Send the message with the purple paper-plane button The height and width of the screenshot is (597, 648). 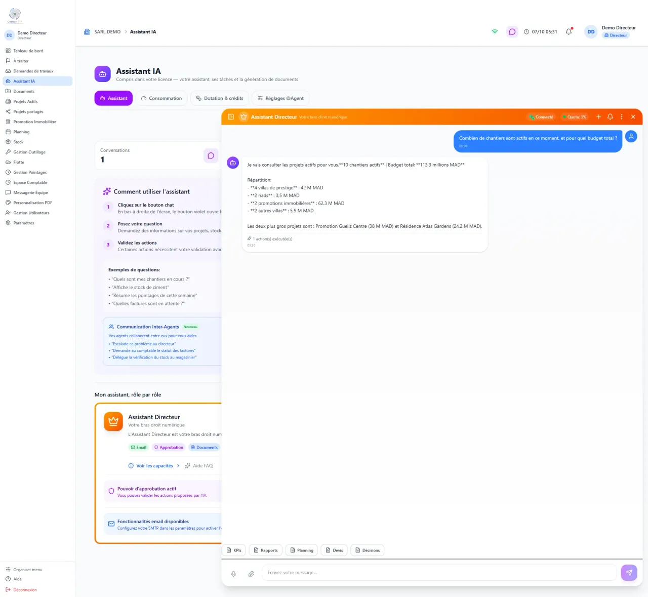click(x=629, y=573)
